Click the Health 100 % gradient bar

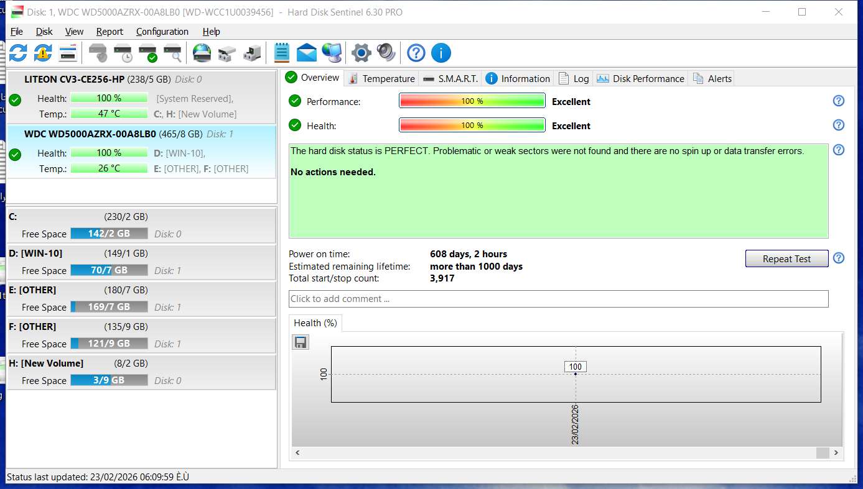tap(472, 126)
